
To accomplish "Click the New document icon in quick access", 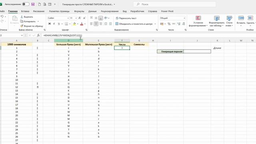I will tap(39, 4).
